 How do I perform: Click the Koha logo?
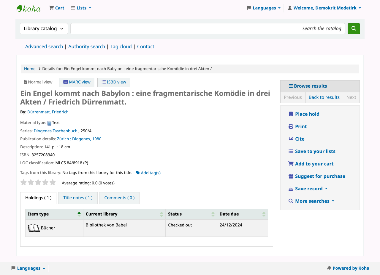click(x=28, y=8)
